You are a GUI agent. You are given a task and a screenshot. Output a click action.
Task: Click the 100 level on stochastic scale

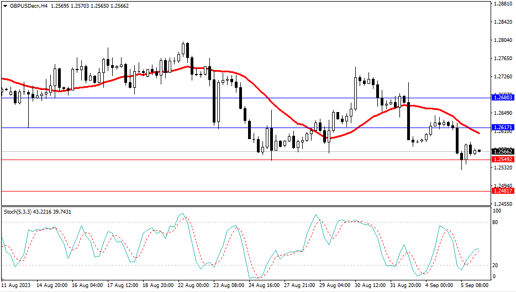[x=497, y=211]
